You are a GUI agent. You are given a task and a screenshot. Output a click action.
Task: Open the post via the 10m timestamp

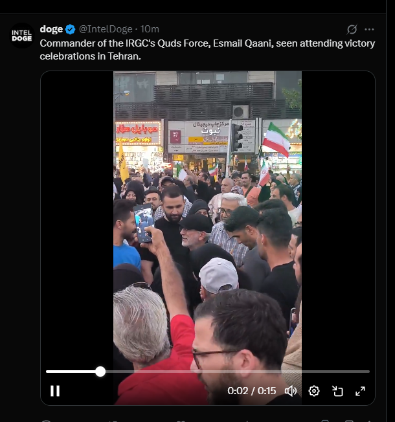[x=150, y=29]
